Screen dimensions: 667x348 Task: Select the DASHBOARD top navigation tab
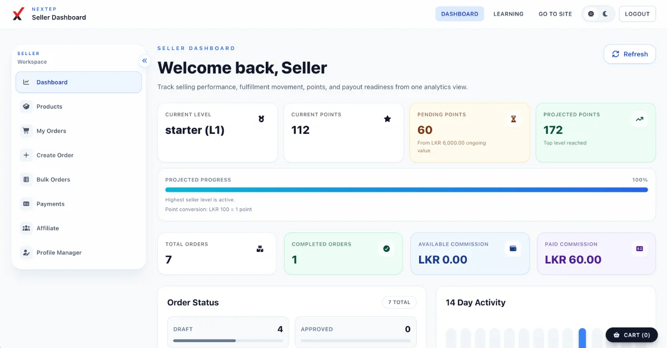[x=460, y=14]
